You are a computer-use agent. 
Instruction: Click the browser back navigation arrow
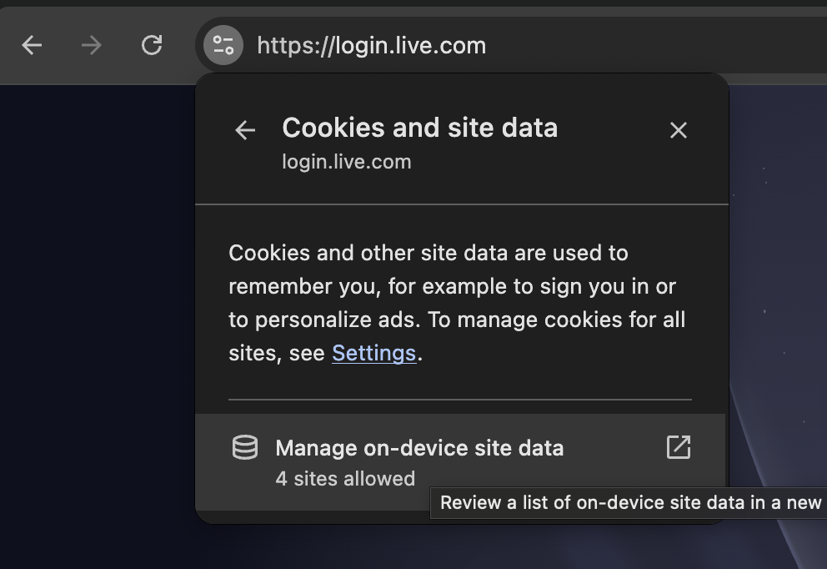[31, 45]
